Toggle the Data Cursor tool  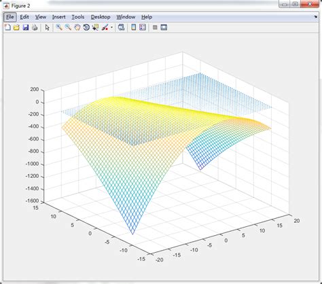click(x=95, y=27)
